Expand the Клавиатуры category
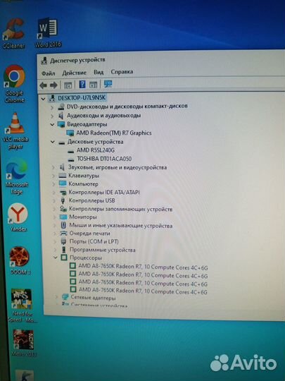This screenshot has width=285, height=381. pos(53,176)
